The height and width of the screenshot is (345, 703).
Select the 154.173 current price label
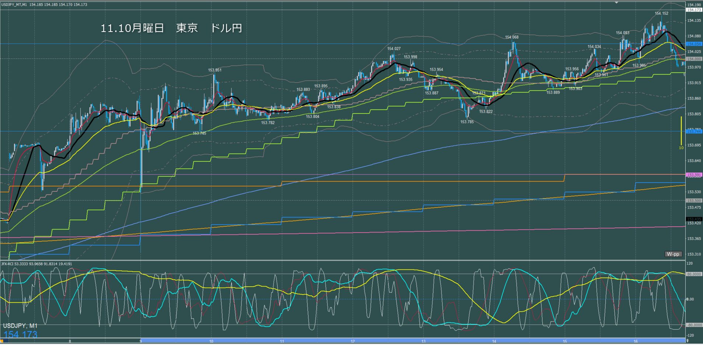click(694, 10)
